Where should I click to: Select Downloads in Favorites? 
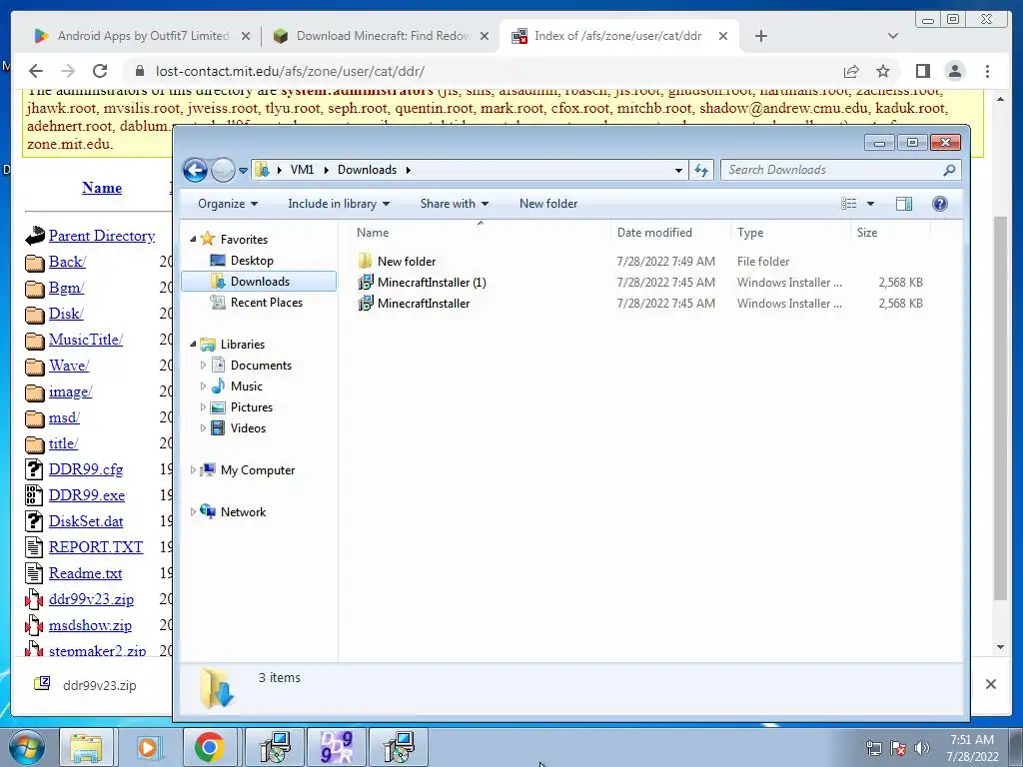coord(260,281)
